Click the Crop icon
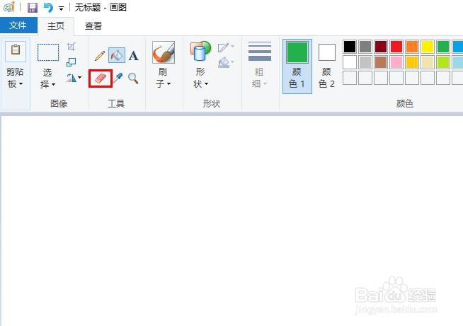The image size is (463, 326). pos(72,46)
